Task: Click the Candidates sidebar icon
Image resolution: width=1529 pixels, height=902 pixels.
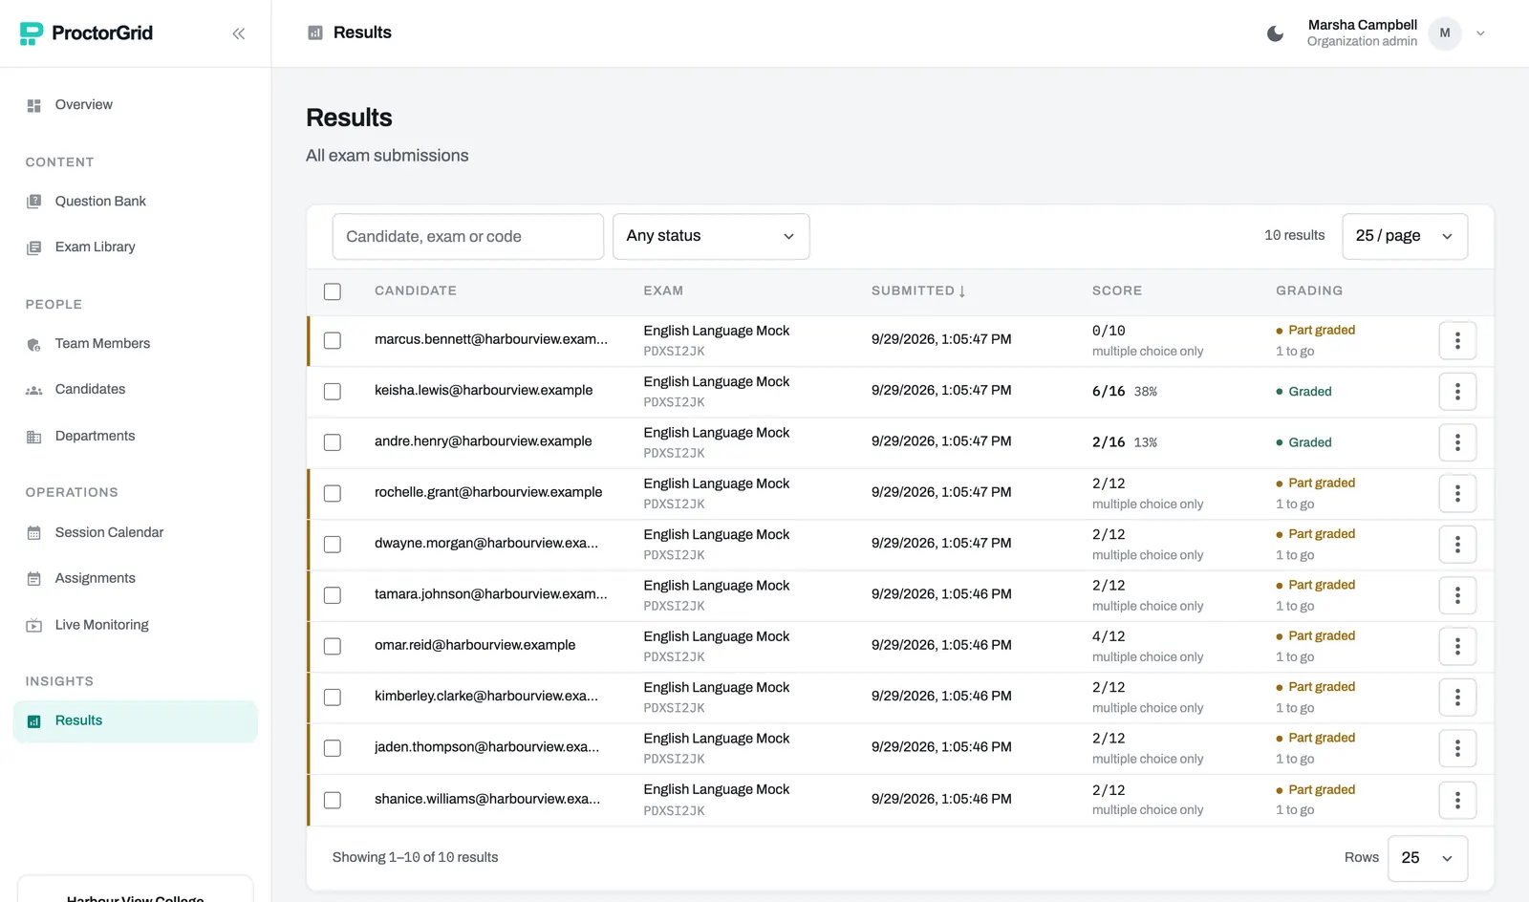Action: click(34, 390)
